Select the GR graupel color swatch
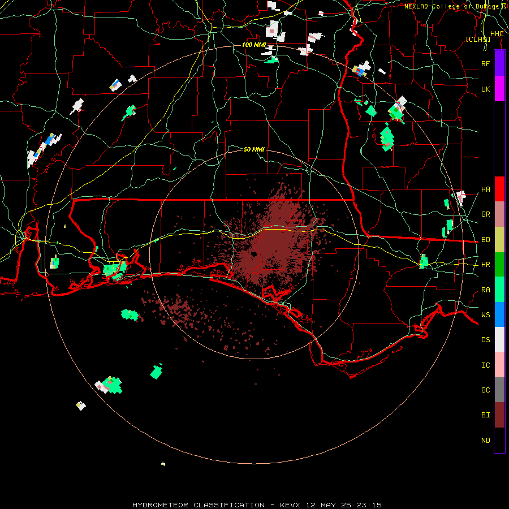 (x=499, y=214)
